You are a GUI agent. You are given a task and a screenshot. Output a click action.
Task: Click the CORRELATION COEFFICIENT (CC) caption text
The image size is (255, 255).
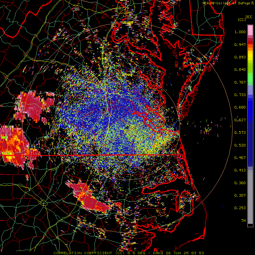tap(89, 253)
